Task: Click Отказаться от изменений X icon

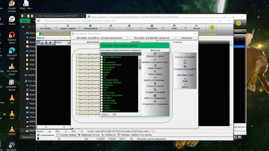Action: click(x=155, y=102)
